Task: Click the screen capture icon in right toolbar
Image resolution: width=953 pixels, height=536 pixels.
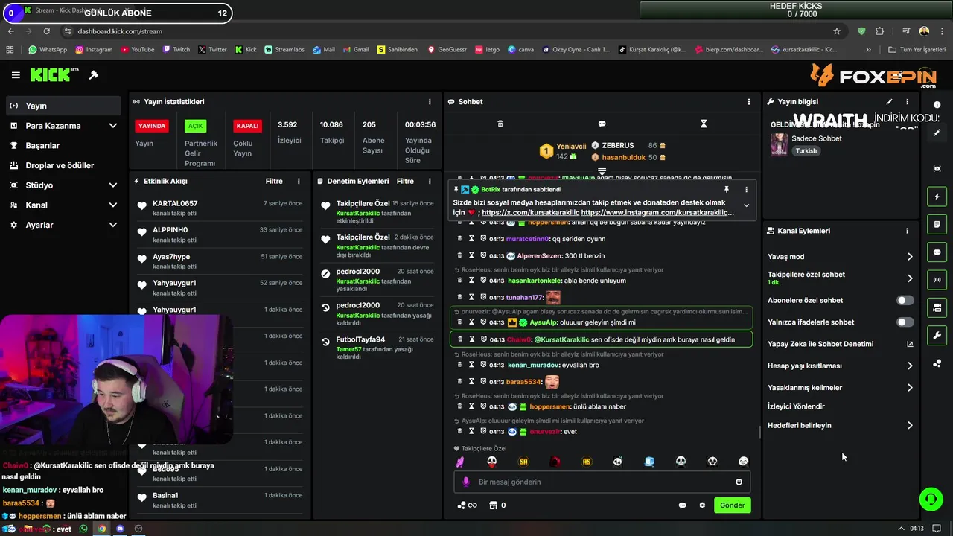Action: [x=937, y=169]
